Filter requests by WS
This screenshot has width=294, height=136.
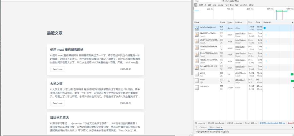pyautogui.click(x=237, y=5)
